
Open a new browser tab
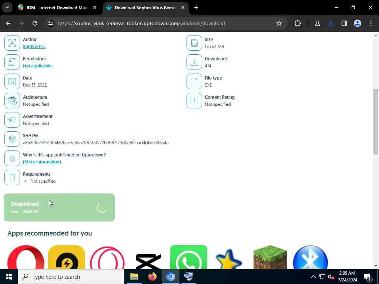coord(196,8)
